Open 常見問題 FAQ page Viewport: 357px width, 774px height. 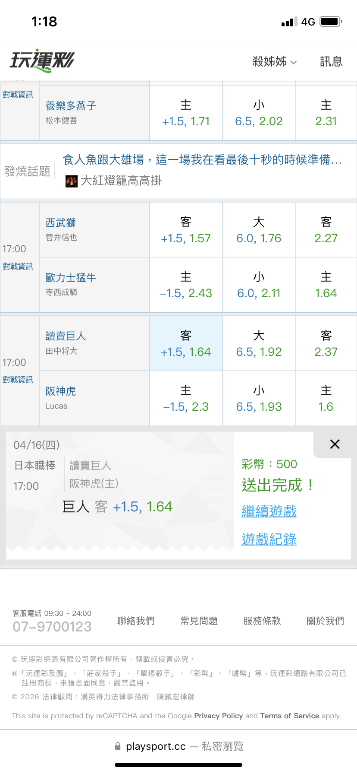click(199, 621)
